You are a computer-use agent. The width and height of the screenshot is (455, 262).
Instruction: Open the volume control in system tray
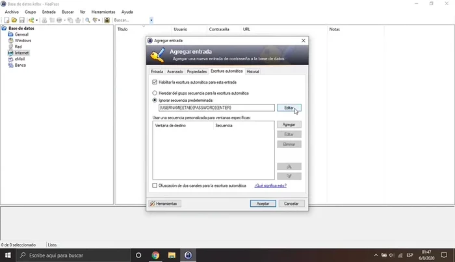point(392,256)
